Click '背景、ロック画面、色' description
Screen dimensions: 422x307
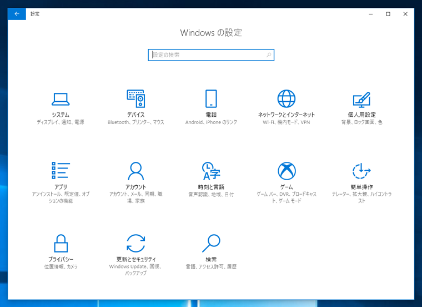click(361, 122)
